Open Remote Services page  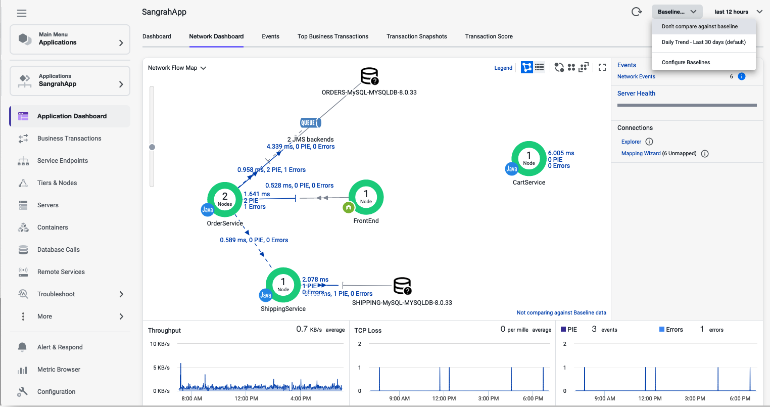70,272
